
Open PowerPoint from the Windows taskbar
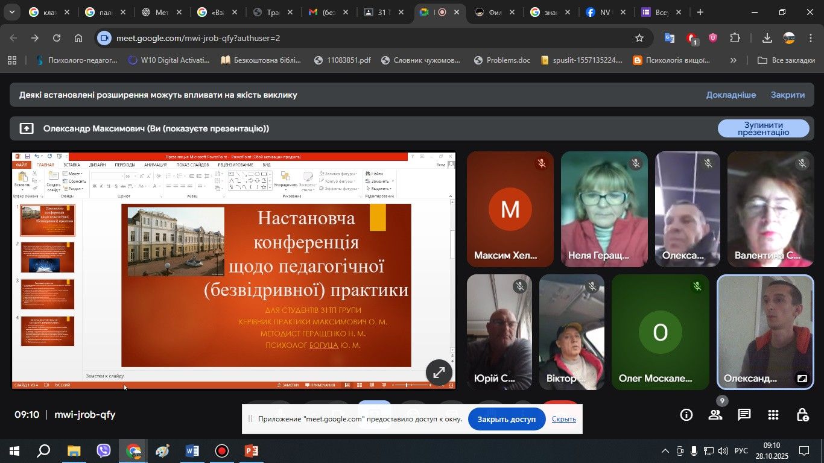click(252, 451)
